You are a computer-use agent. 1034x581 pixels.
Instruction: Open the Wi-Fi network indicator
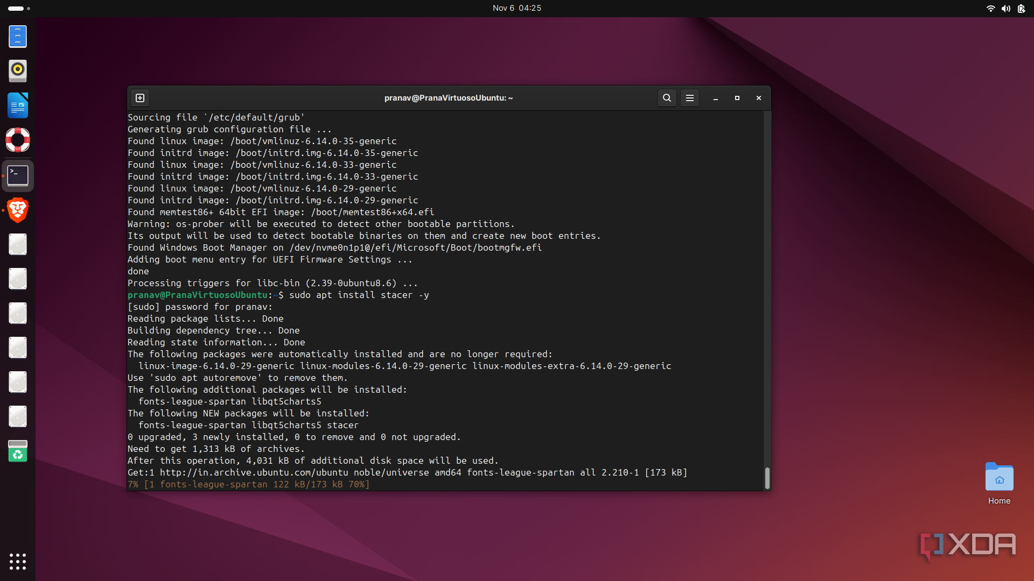(990, 8)
